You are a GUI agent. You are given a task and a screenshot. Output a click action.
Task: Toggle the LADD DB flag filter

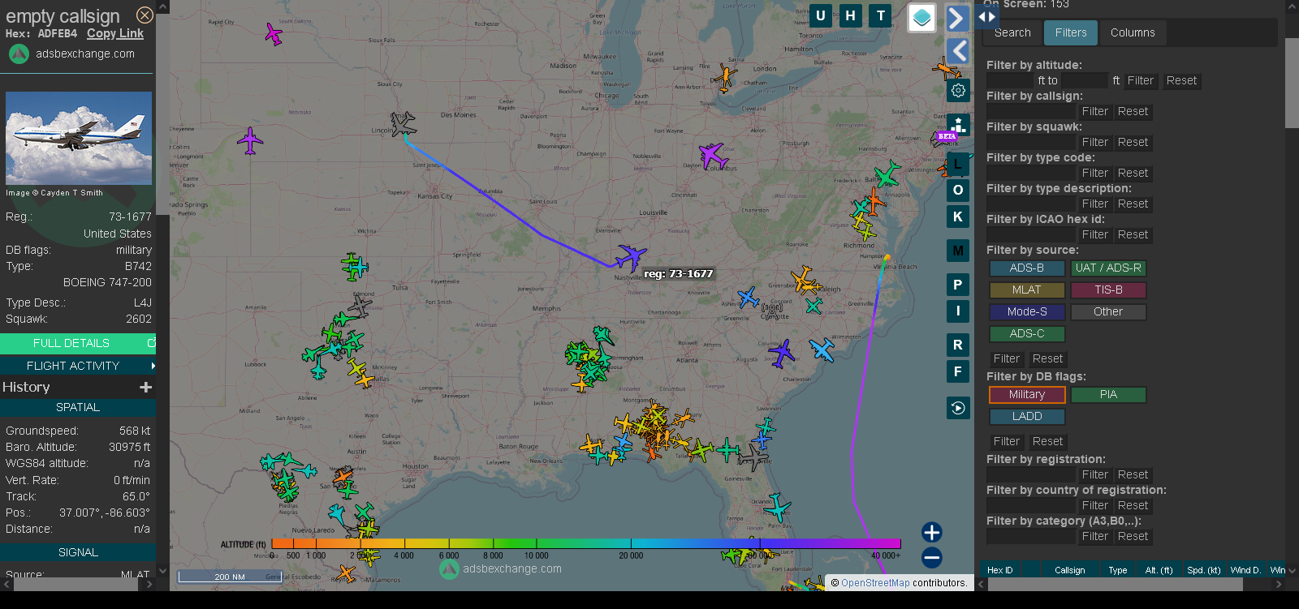point(1027,416)
